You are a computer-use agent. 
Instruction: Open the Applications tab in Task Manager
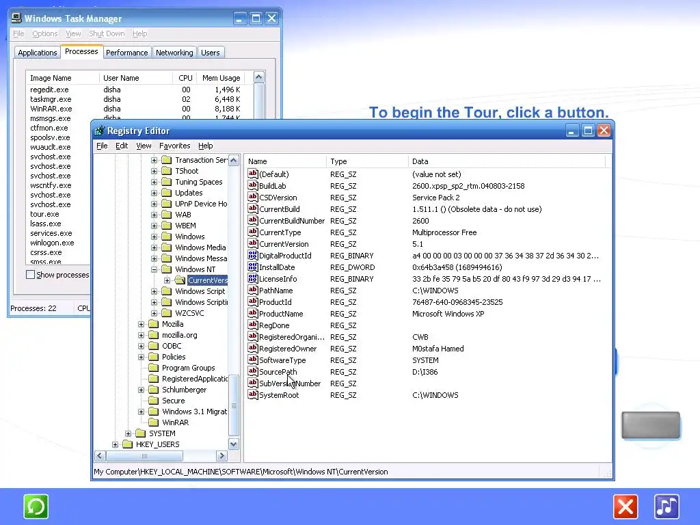[38, 53]
